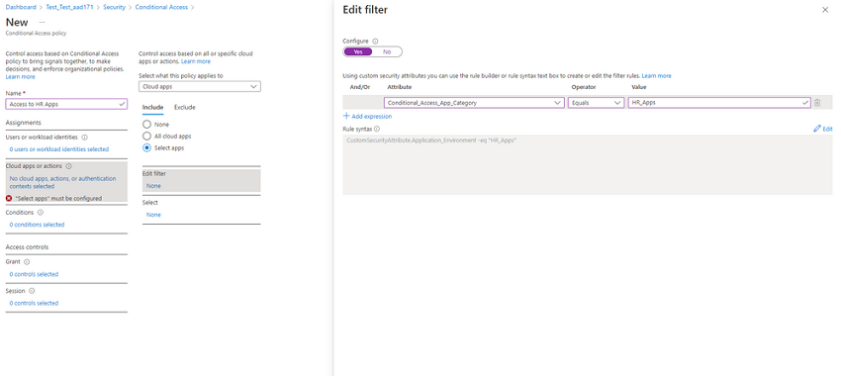Click the Access to HR Apps name field
841x376 pixels.
pyautogui.click(x=66, y=104)
